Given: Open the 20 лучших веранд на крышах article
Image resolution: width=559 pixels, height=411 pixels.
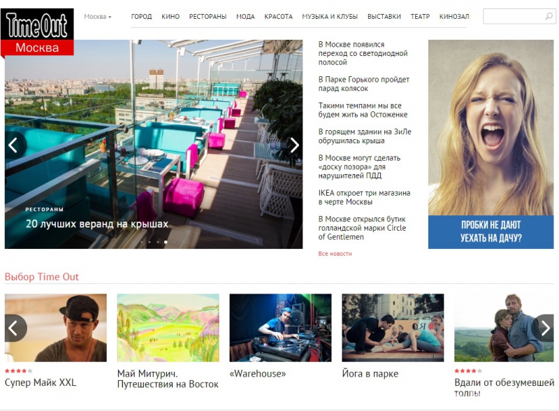Looking at the screenshot, I should coord(97,224).
